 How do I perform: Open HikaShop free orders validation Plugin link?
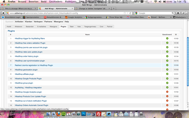coord(30,43)
